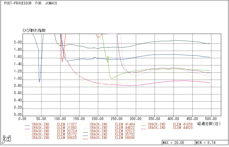Click x-axis tick label 450.00
Viewport: 229px width, 147px height.
192,119
